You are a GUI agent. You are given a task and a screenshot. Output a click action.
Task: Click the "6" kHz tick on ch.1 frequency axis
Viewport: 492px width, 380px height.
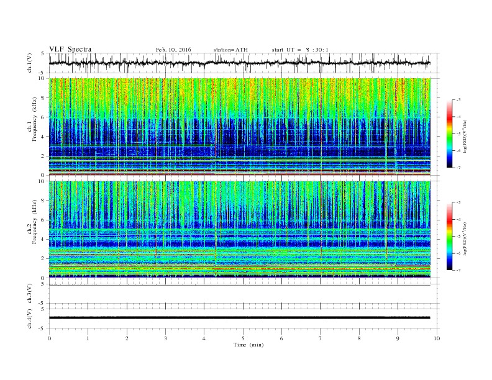point(43,117)
